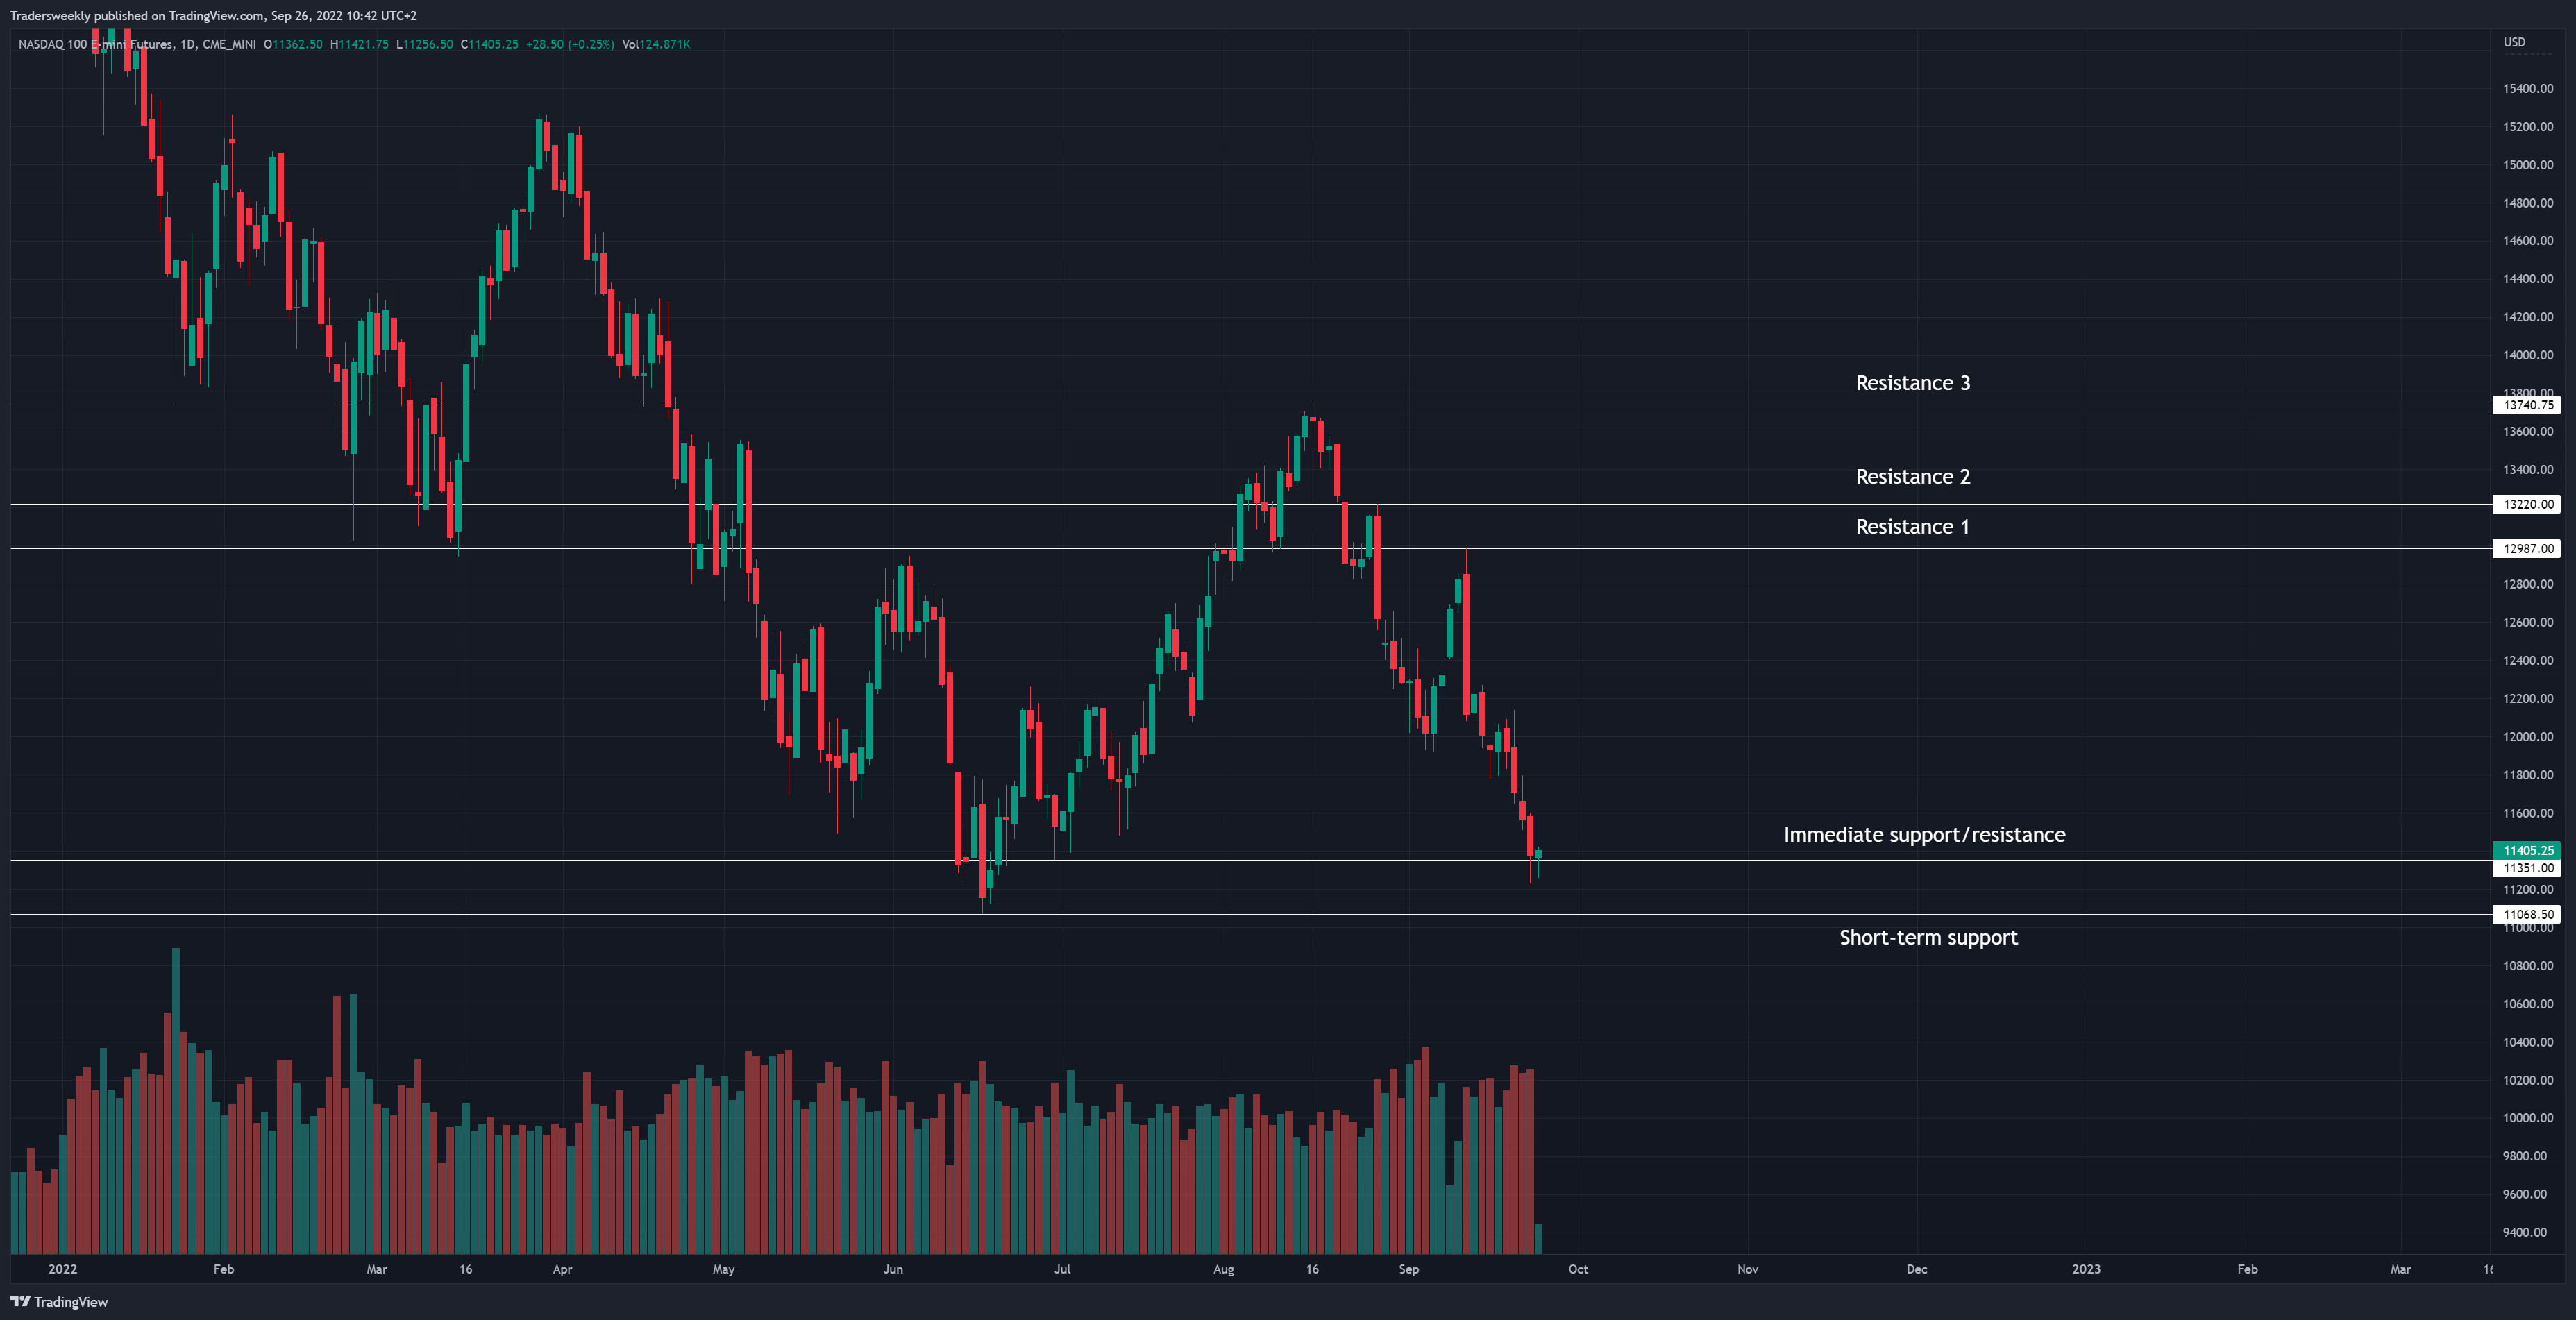Image resolution: width=2576 pixels, height=1320 pixels.
Task: Click the Jun label on time axis
Action: (893, 1269)
